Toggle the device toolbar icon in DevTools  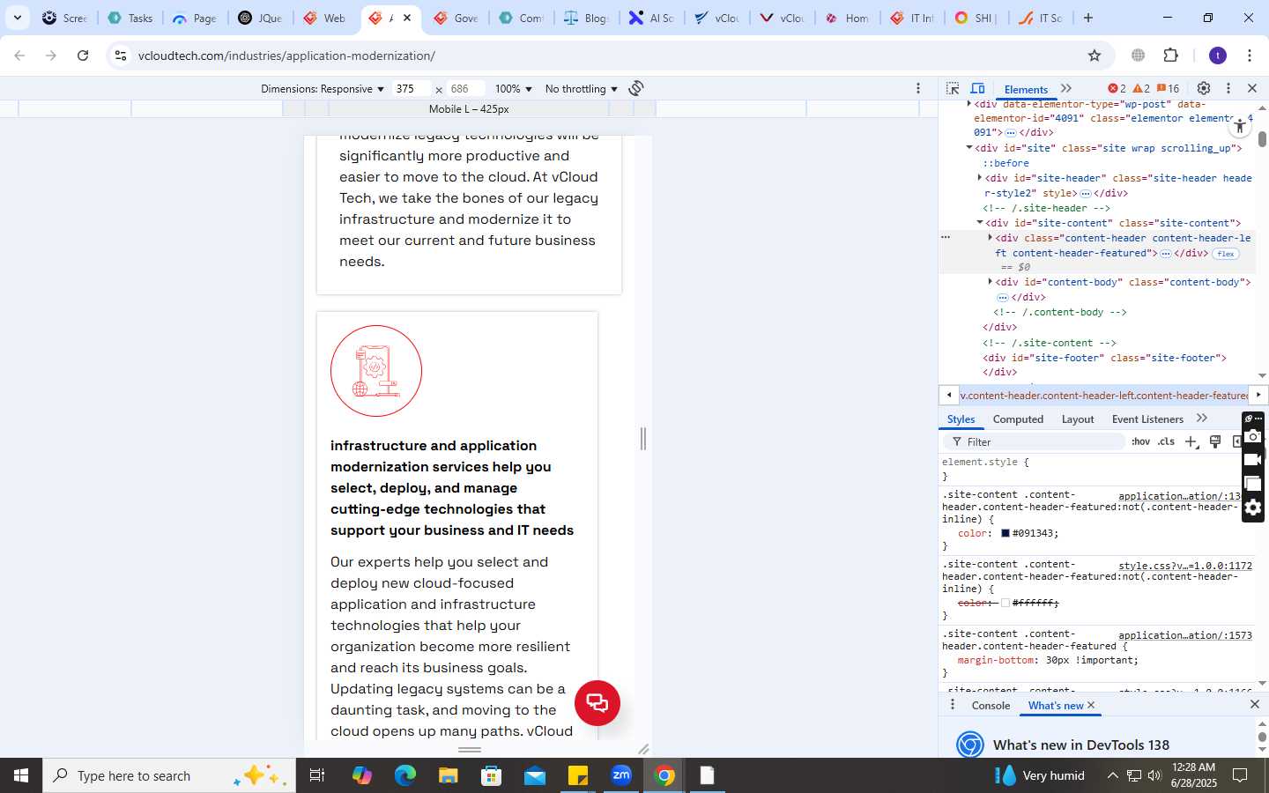977,88
